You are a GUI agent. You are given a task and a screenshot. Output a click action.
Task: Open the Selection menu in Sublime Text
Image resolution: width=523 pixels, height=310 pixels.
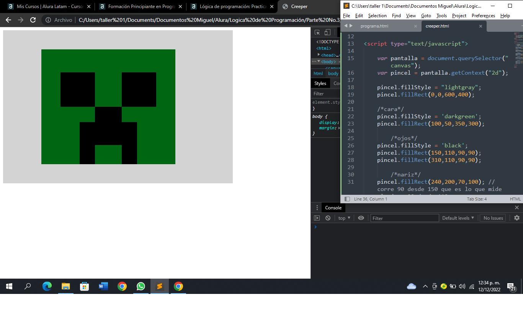point(378,15)
